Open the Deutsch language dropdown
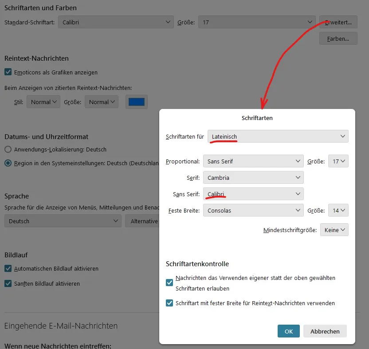Screen dimensions: 369x349 tap(63, 221)
